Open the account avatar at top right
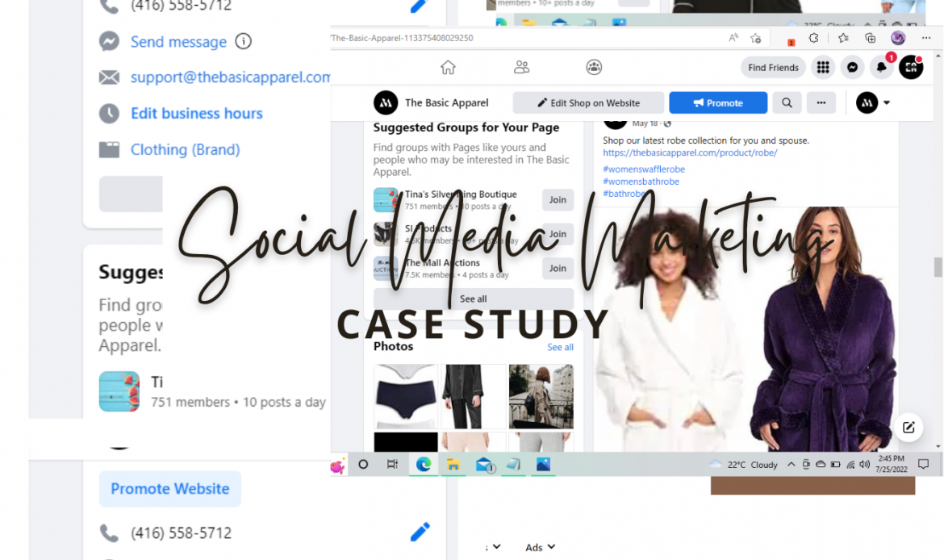 pyautogui.click(x=911, y=68)
